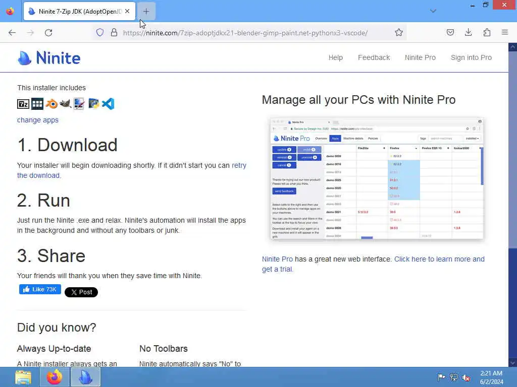
Task: Click the browser forward arrow
Action: [x=30, y=33]
